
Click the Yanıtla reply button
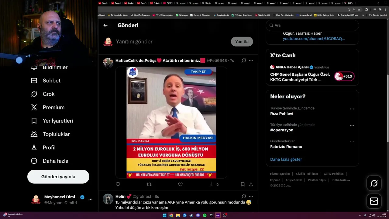[x=242, y=42]
